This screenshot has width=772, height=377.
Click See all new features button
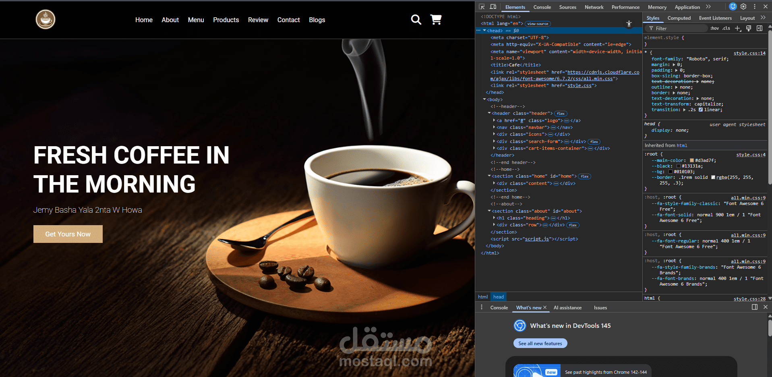pos(540,344)
